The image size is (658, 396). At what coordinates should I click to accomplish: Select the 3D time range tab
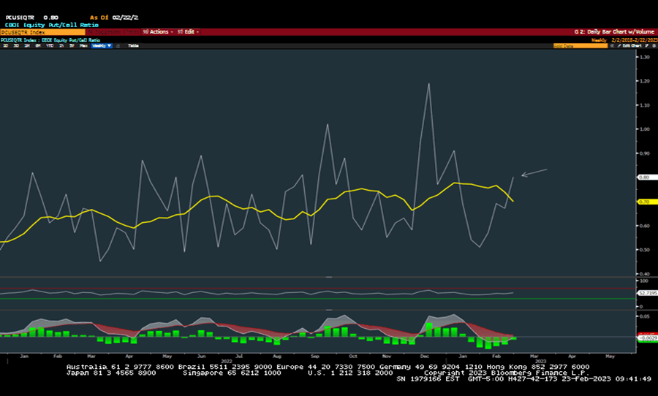pos(16,46)
